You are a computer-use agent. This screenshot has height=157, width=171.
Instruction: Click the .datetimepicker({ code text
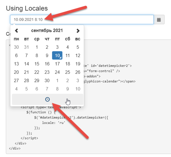click(x=91, y=117)
